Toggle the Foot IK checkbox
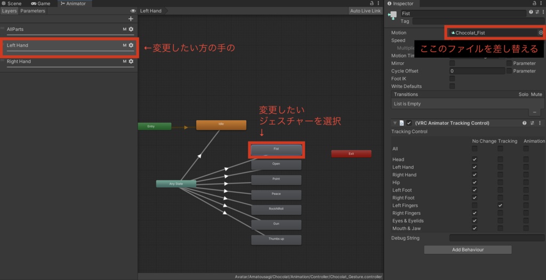 tap(452, 79)
